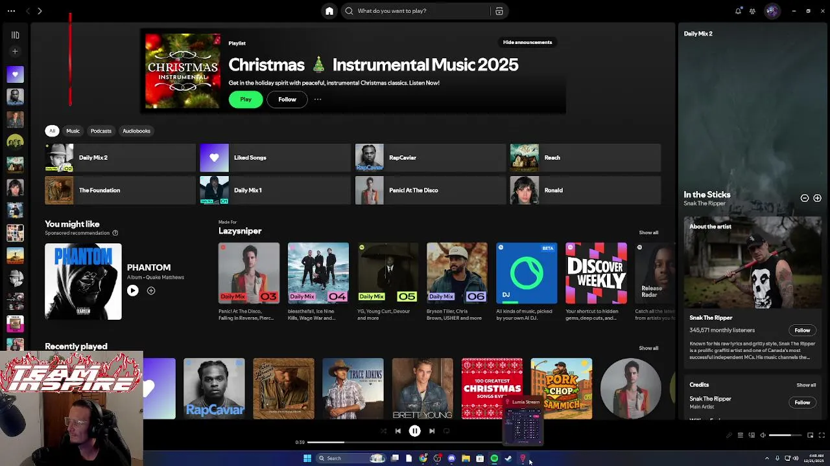830x466 pixels.
Task: Select the All filter chip
Action: click(53, 131)
